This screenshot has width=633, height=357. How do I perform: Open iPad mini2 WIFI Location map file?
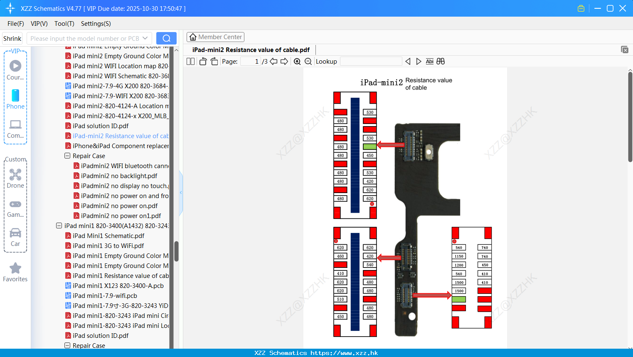(117, 66)
